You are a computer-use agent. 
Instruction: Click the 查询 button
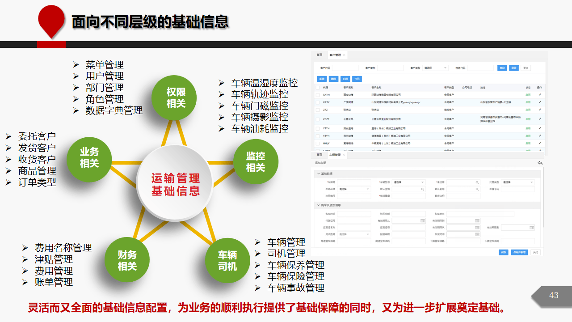pyautogui.click(x=502, y=68)
